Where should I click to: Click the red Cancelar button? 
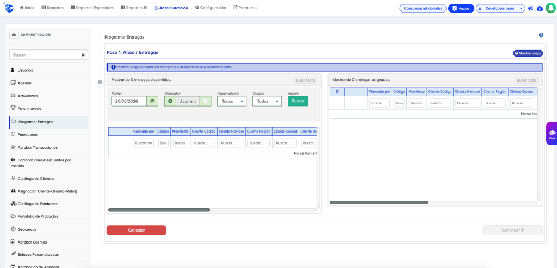click(137, 230)
